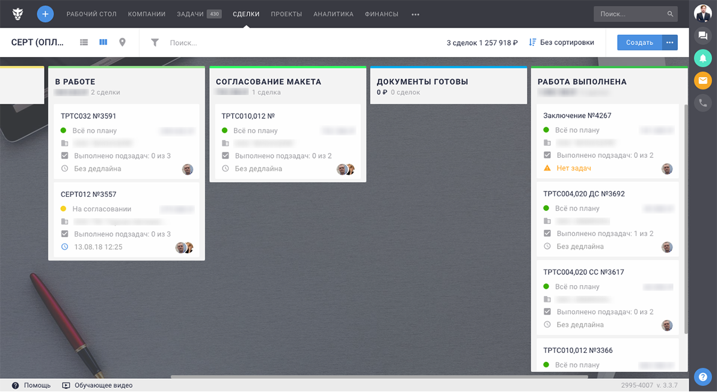Click subtasks checkbox in ТРТС032 №3591 card
Image resolution: width=717 pixels, height=392 pixels.
pos(65,156)
